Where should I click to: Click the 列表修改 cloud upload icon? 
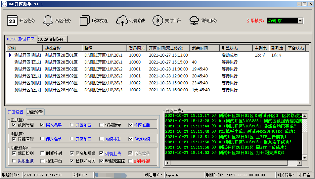pos(122,21)
